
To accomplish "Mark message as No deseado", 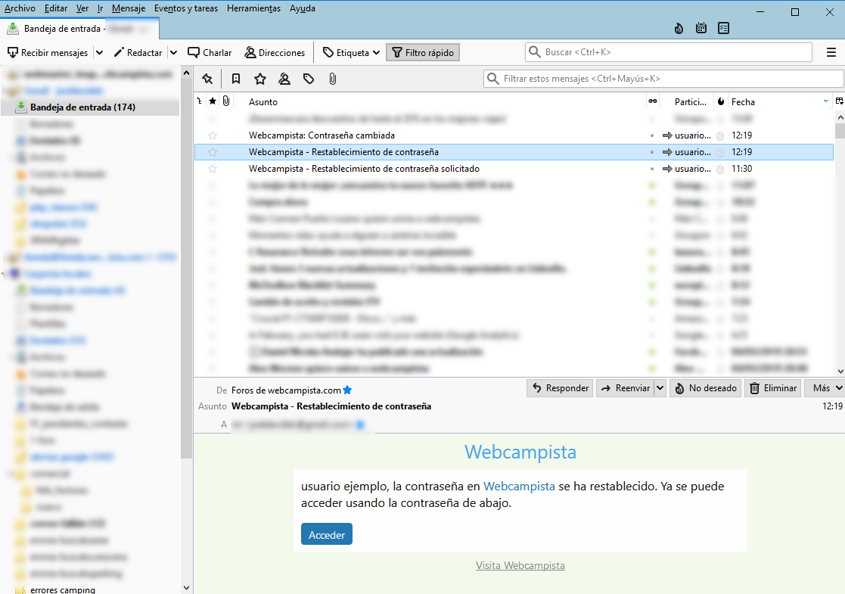I will (x=705, y=388).
